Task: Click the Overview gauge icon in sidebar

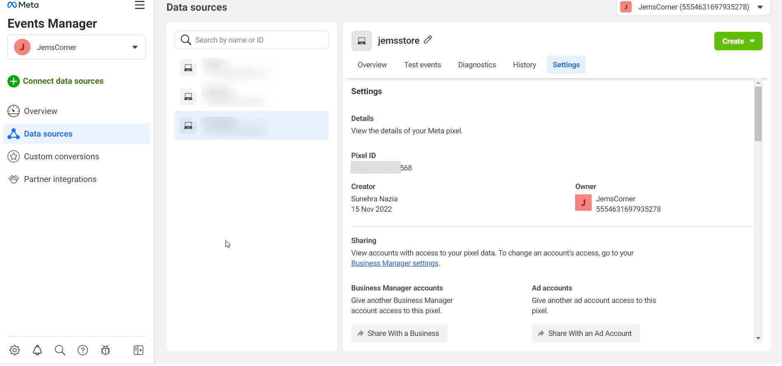Action: point(14,111)
